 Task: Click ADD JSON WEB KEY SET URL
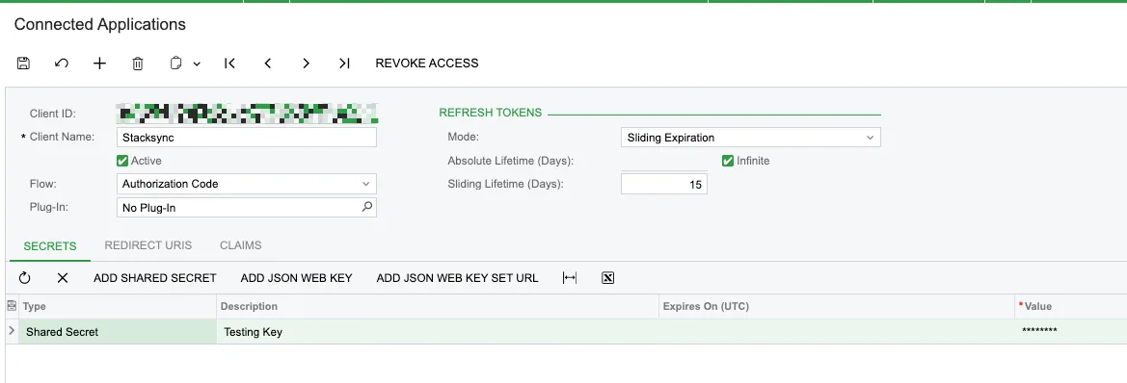click(x=457, y=277)
